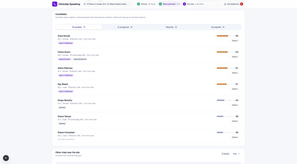Click Diego Murphy's location pin icon

[71, 104]
